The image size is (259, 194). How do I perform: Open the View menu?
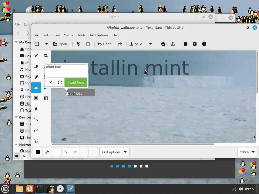56,35
